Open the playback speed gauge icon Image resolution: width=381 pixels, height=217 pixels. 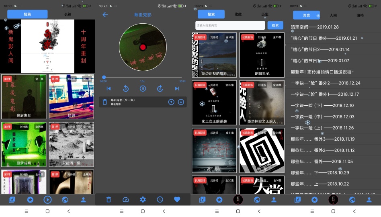[125, 199]
